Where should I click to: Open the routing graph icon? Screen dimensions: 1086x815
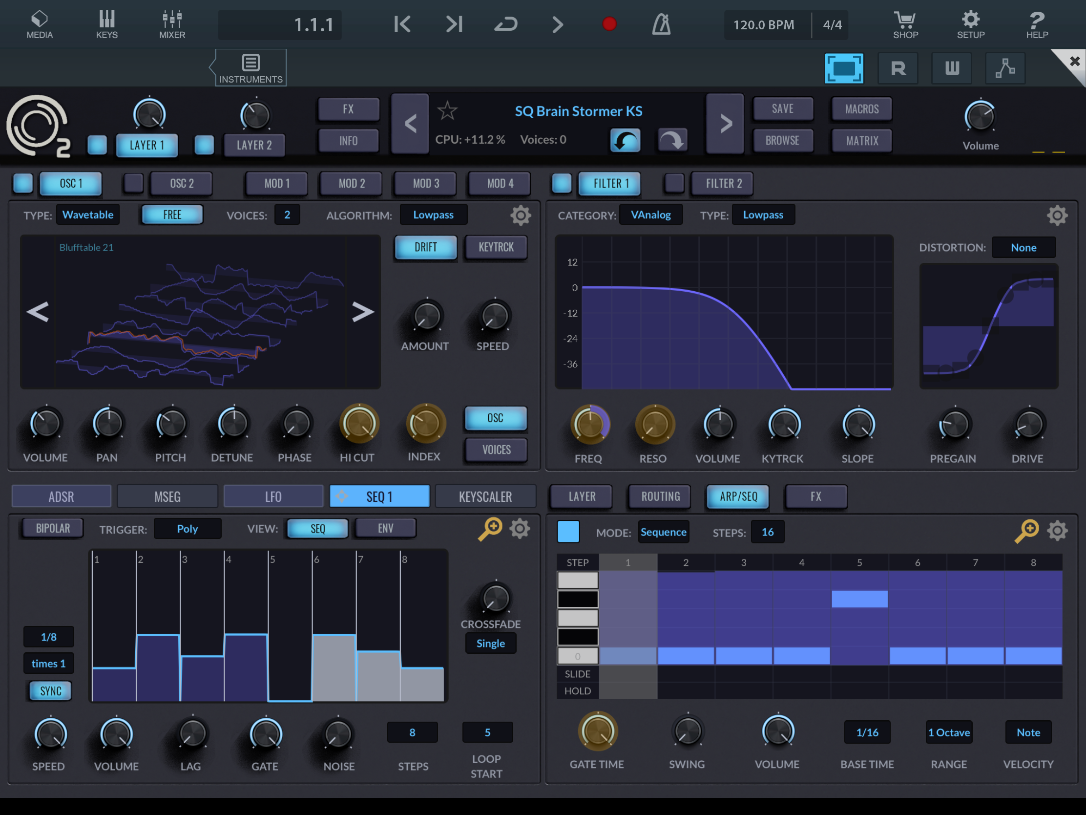click(x=1004, y=68)
